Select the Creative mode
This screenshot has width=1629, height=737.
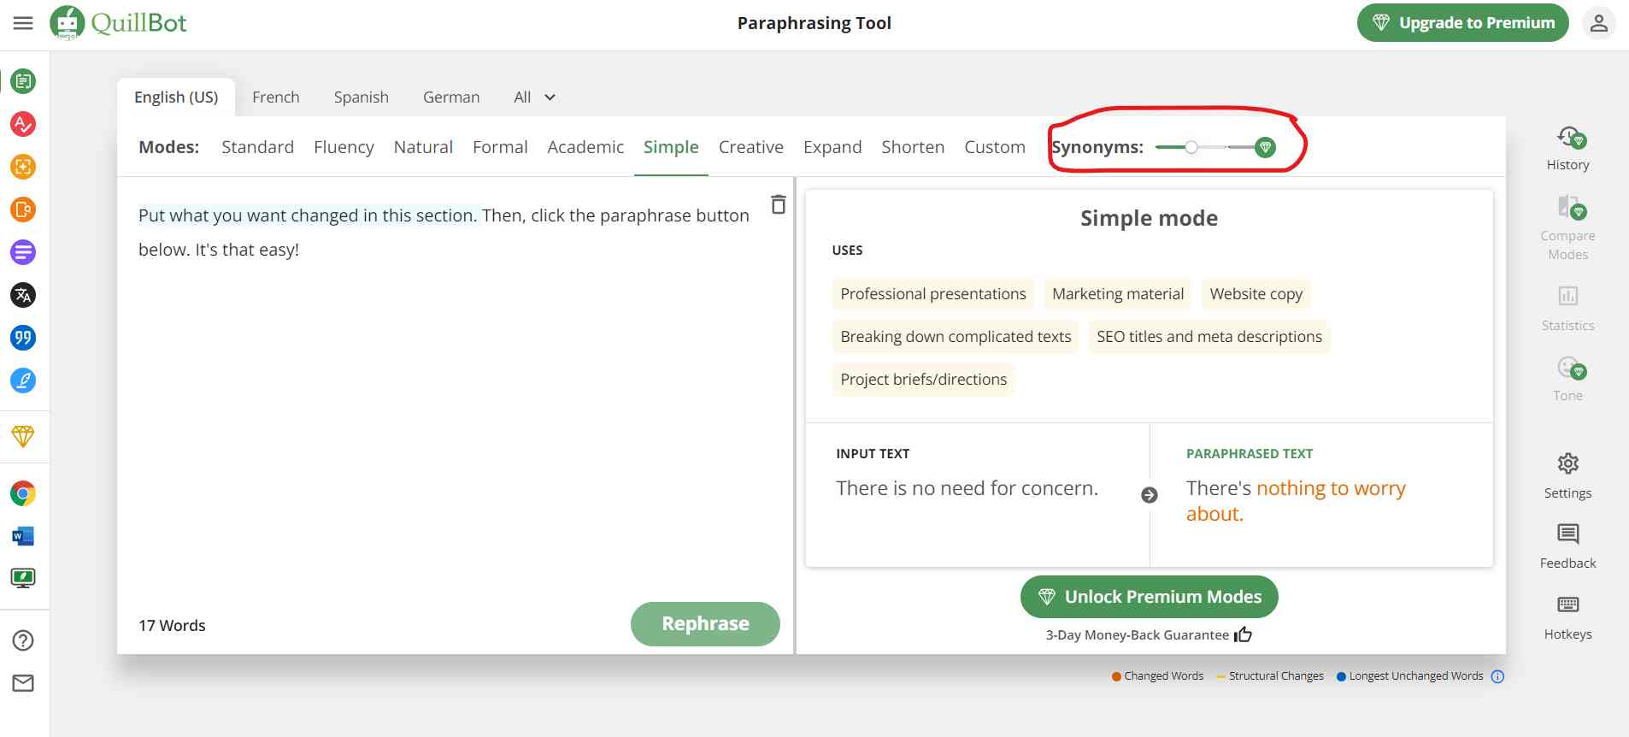[750, 147]
